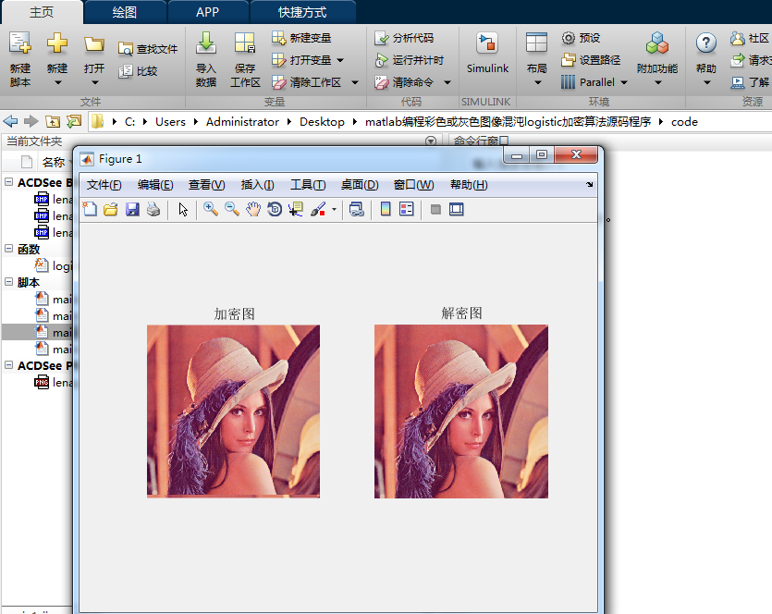Image resolution: width=772 pixels, height=614 pixels.
Task: Toggle the Rotate 3D tool
Action: (x=275, y=209)
